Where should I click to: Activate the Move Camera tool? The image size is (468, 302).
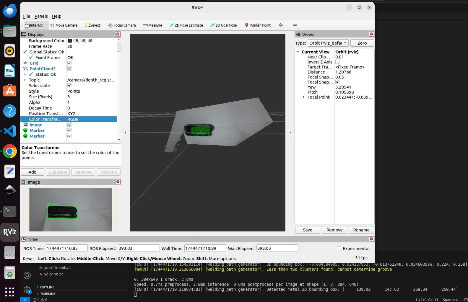(x=64, y=25)
